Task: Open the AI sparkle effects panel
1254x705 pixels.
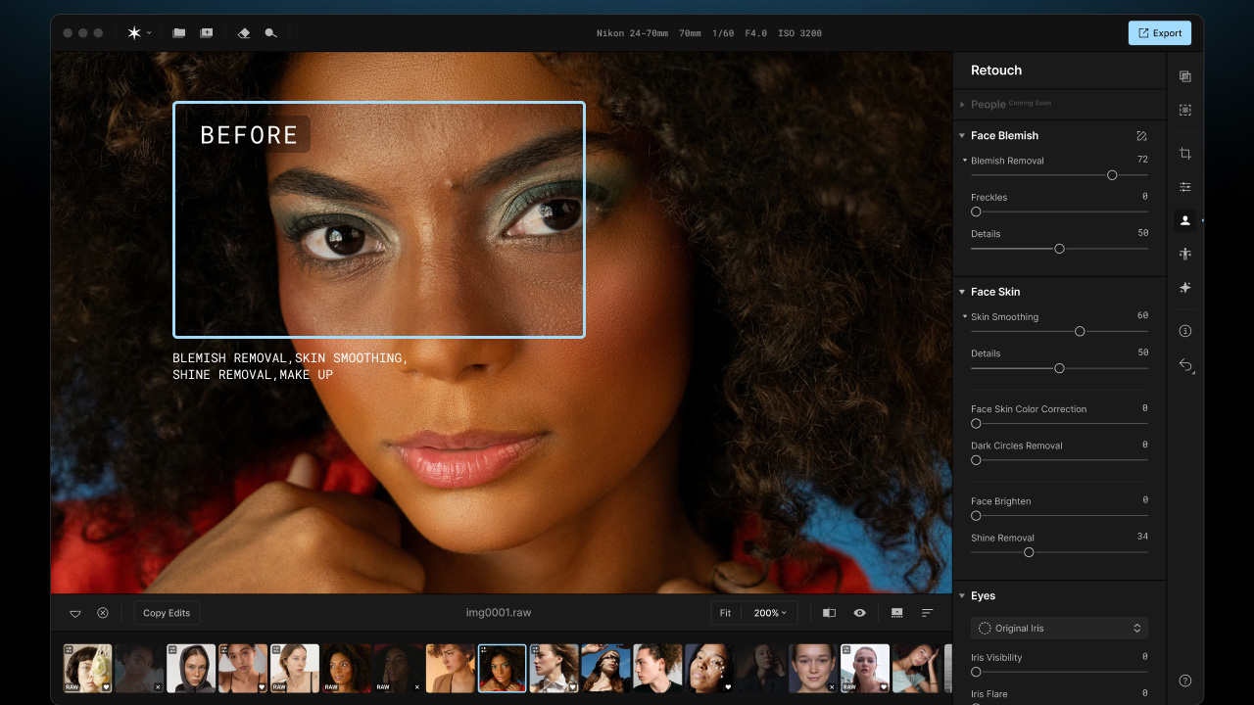Action: (x=1184, y=288)
